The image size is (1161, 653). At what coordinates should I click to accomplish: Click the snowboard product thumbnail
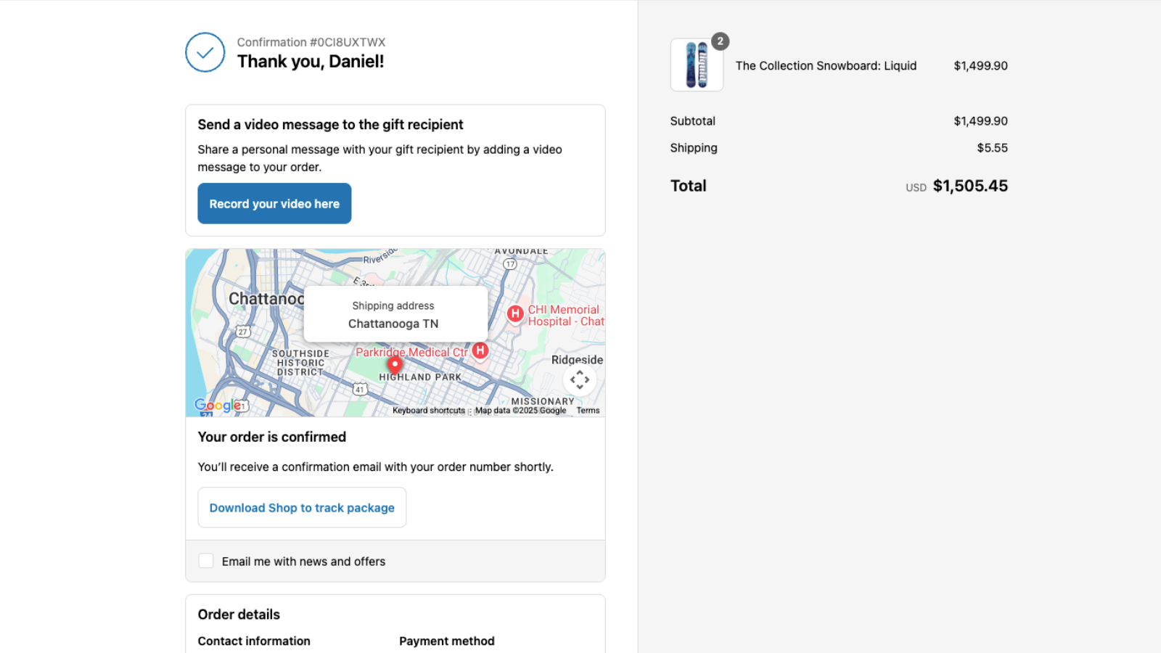tap(696, 65)
